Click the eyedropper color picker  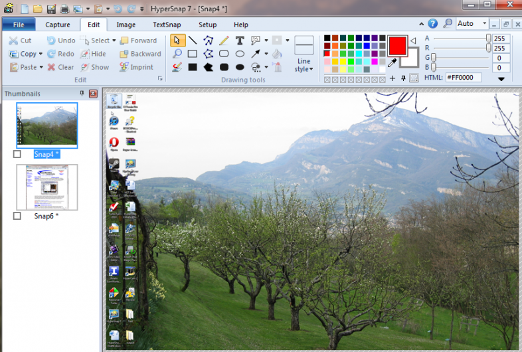[392, 64]
